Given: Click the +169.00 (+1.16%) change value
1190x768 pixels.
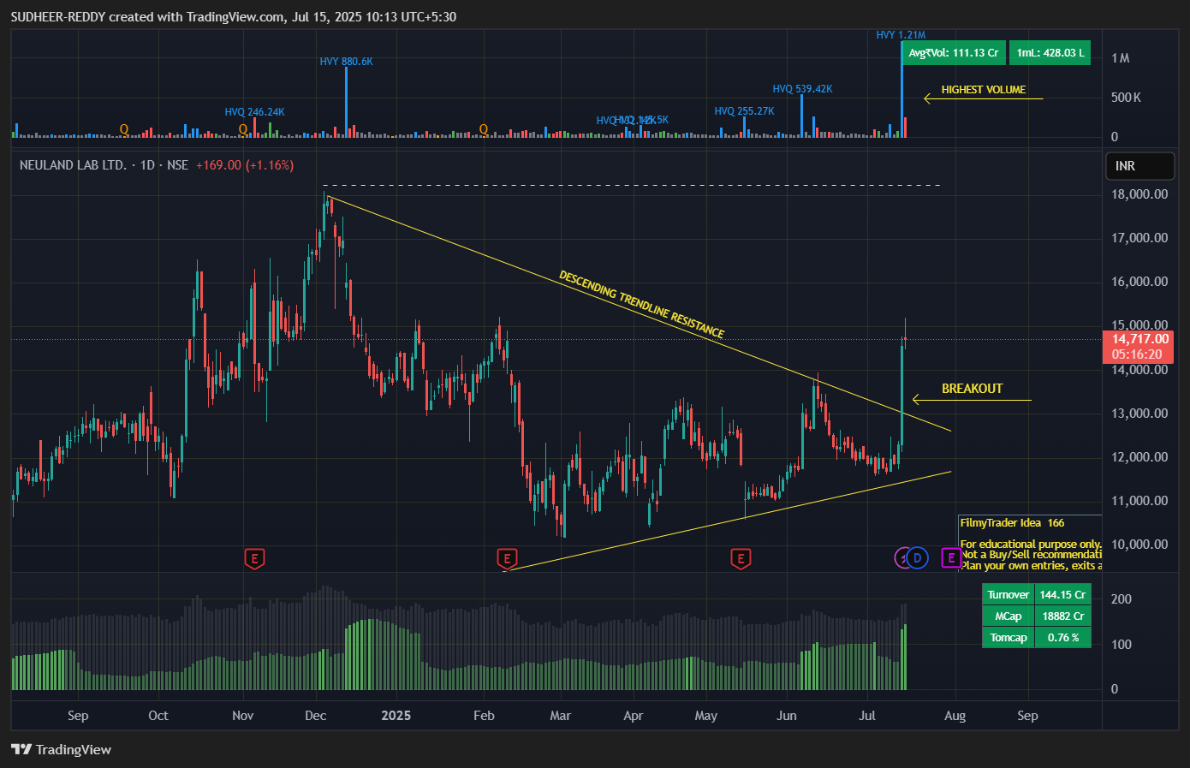Looking at the screenshot, I should [x=245, y=164].
